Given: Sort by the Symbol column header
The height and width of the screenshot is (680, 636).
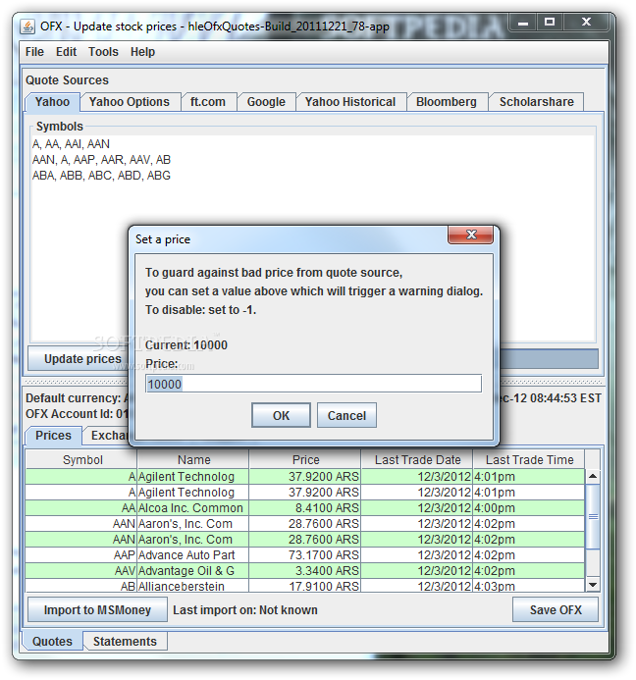Looking at the screenshot, I should [82, 460].
